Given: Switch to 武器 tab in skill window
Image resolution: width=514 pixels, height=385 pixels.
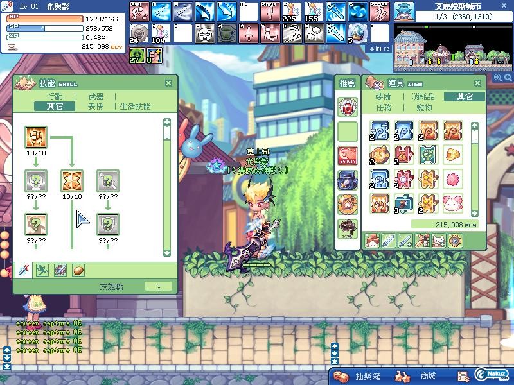Looking at the screenshot, I should coord(96,97).
